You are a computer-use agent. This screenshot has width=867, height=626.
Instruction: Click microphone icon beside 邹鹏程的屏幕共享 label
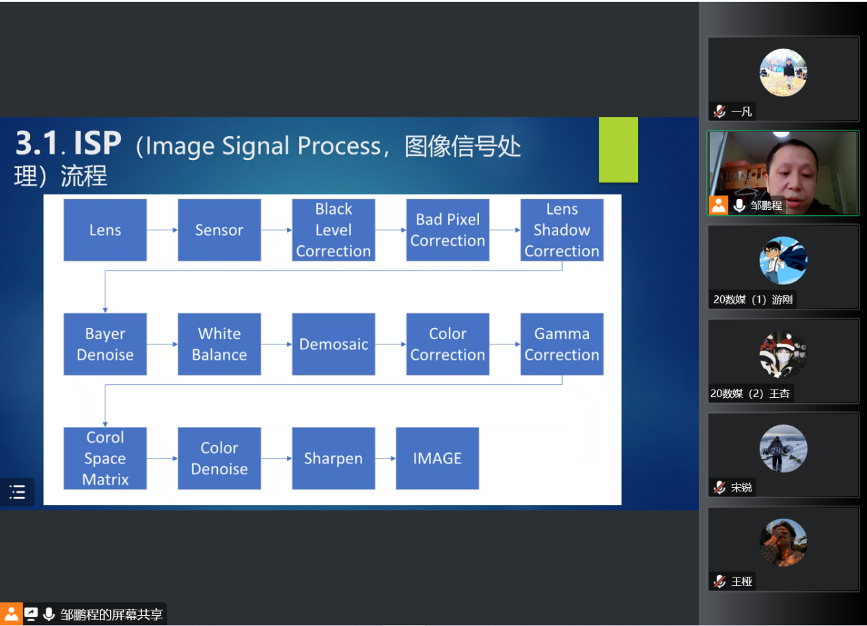coord(49,614)
